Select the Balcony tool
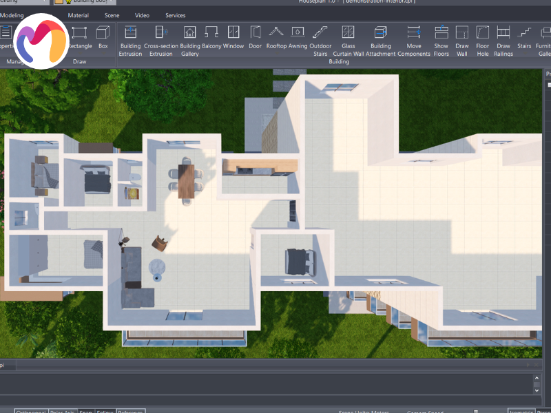 coord(211,36)
